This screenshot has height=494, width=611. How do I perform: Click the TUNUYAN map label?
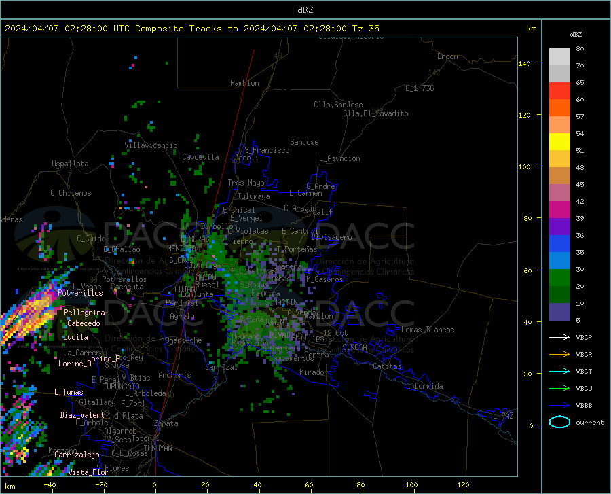[x=158, y=448]
